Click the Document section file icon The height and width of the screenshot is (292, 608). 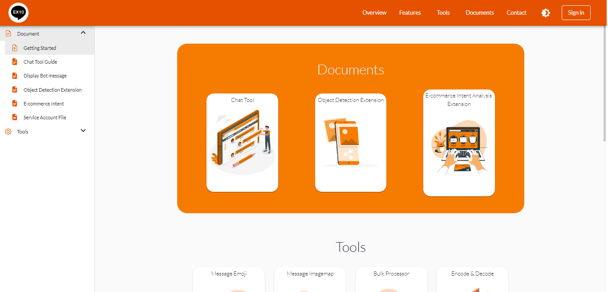tap(8, 34)
